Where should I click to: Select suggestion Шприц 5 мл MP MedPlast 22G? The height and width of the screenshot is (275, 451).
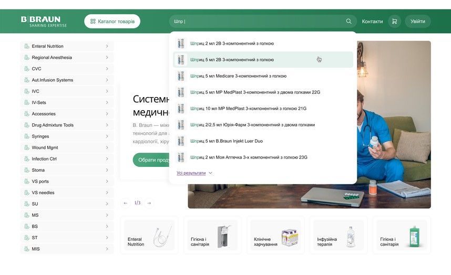click(x=263, y=92)
